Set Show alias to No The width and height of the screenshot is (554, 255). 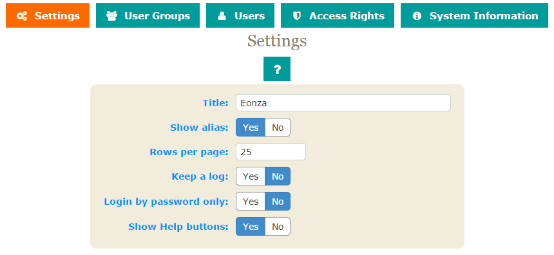click(278, 127)
